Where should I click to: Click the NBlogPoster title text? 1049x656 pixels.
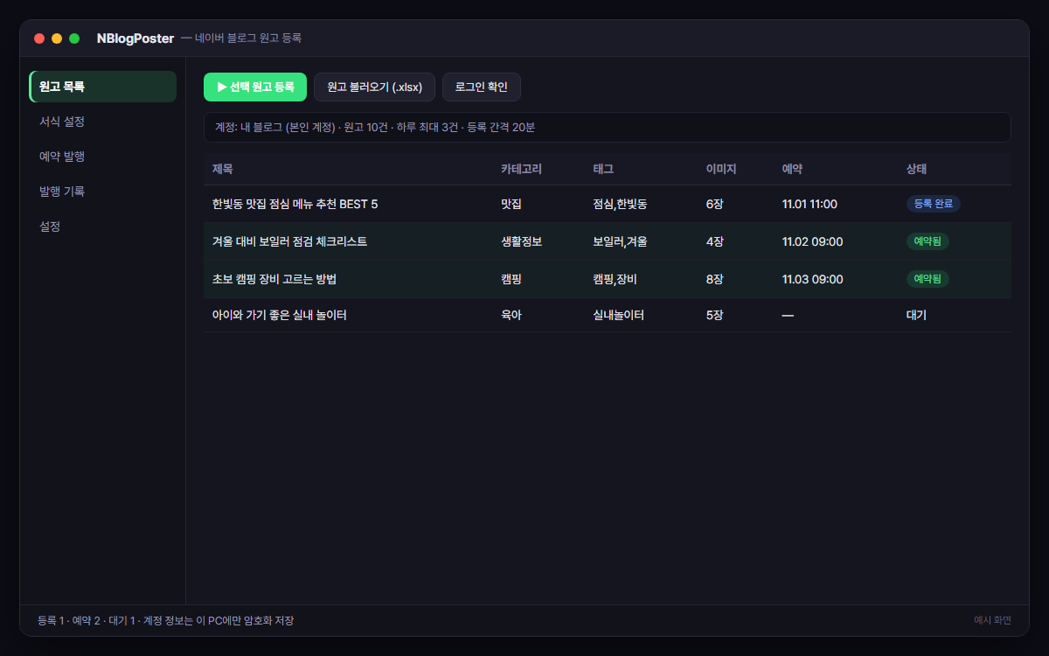coord(135,38)
